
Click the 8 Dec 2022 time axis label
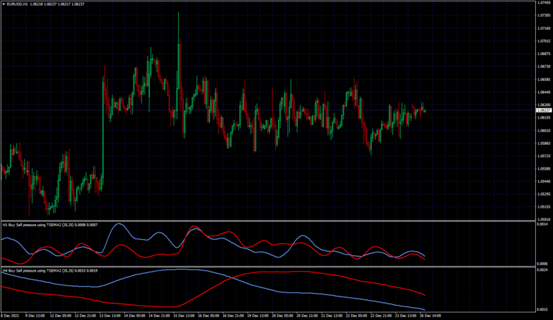tap(10, 316)
